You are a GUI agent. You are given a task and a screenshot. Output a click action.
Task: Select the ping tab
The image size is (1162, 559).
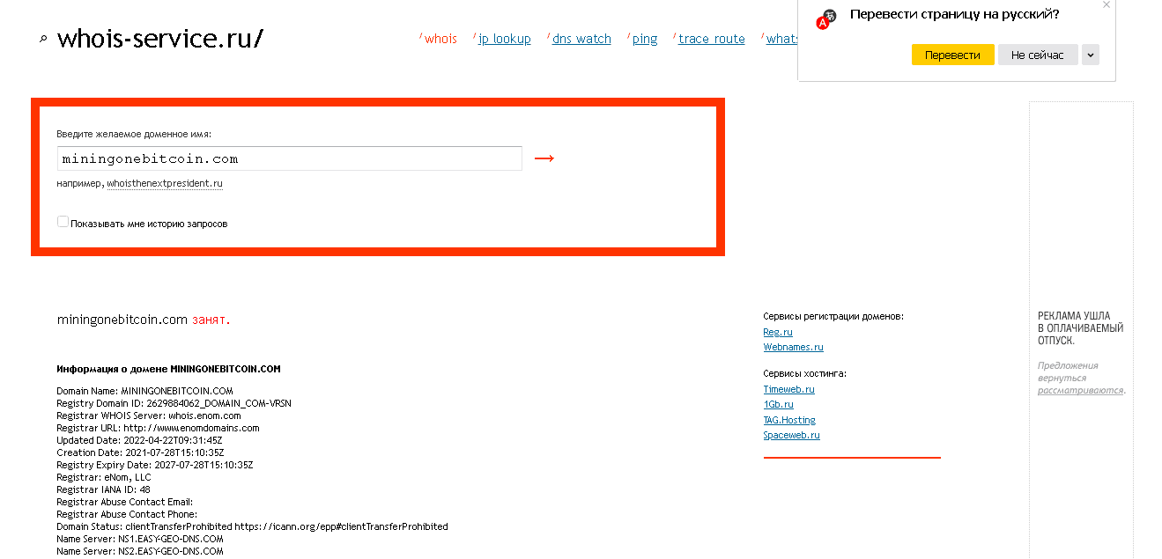[x=645, y=39]
